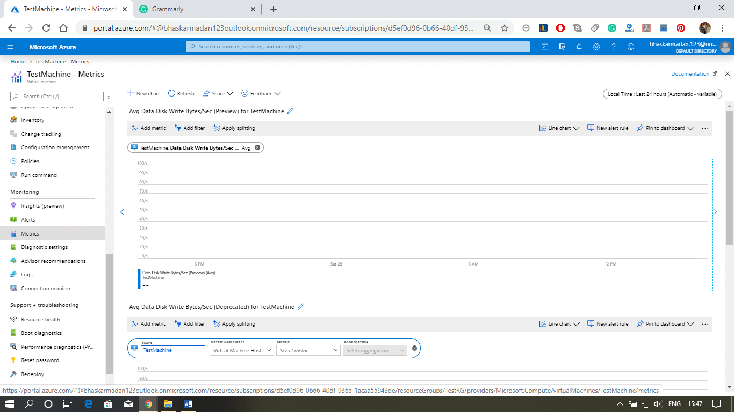Open Connection monitor

(46, 289)
